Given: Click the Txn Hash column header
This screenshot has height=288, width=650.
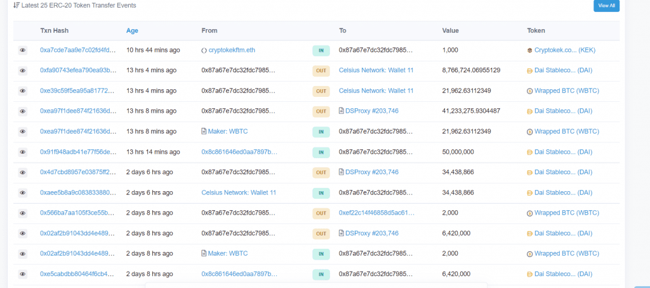Looking at the screenshot, I should pos(55,30).
